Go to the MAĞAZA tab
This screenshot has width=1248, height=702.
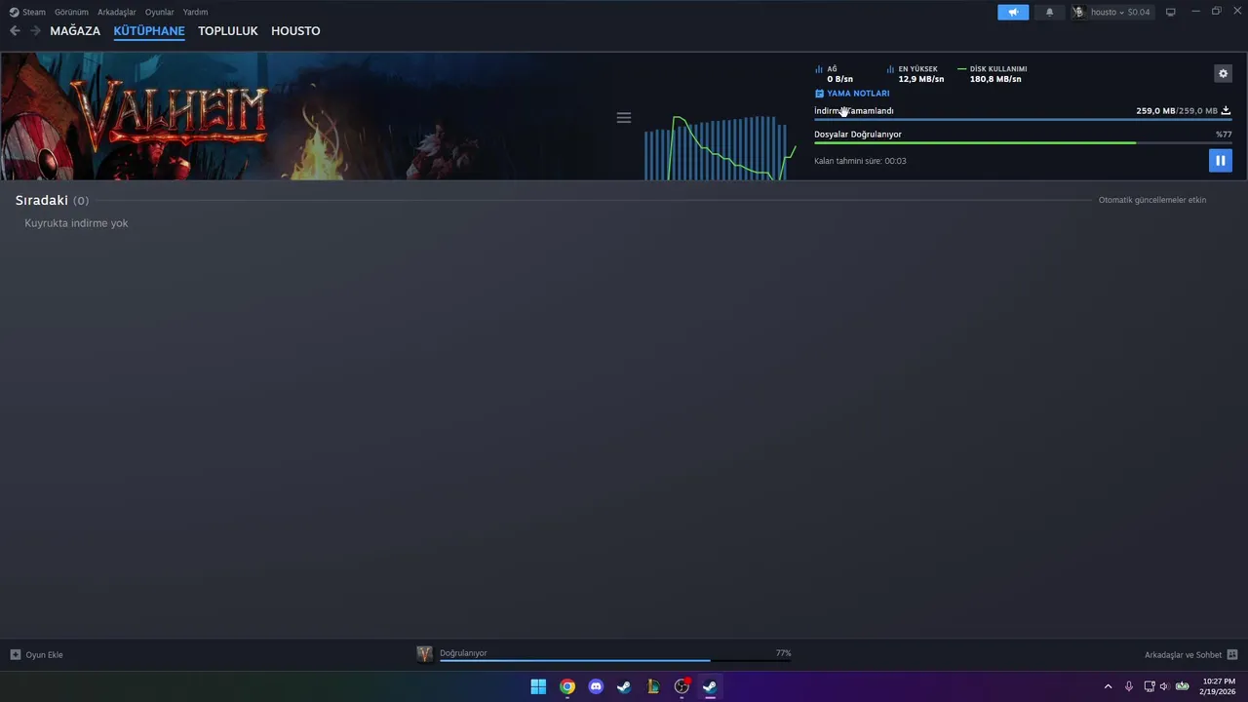(75, 30)
